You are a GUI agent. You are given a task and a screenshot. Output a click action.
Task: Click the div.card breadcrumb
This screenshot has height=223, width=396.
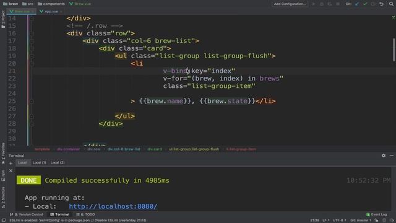pos(155,149)
